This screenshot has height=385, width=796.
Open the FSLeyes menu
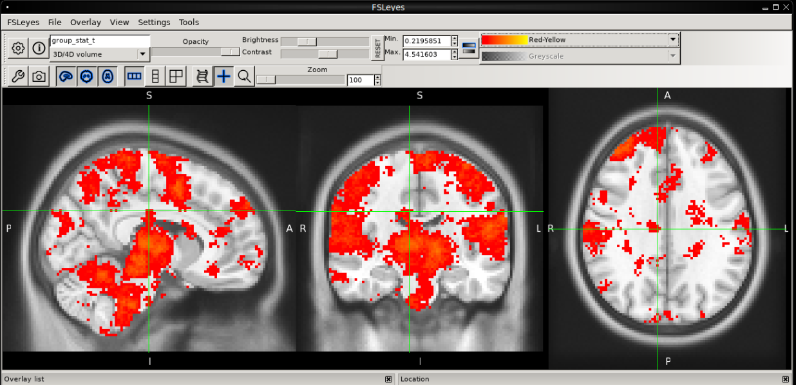point(23,22)
